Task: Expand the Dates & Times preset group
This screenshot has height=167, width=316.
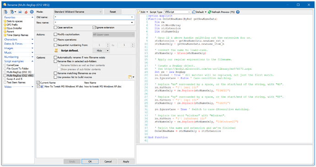Action: (x=32, y=44)
